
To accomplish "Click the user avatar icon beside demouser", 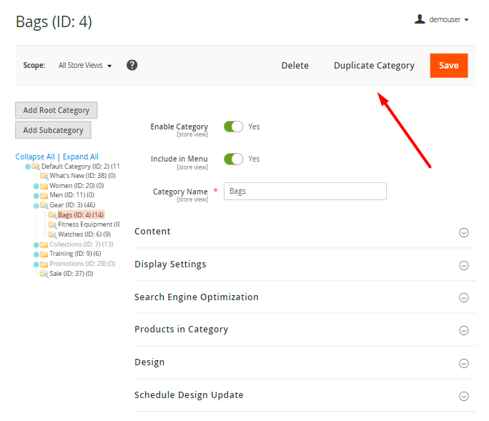I will [420, 19].
